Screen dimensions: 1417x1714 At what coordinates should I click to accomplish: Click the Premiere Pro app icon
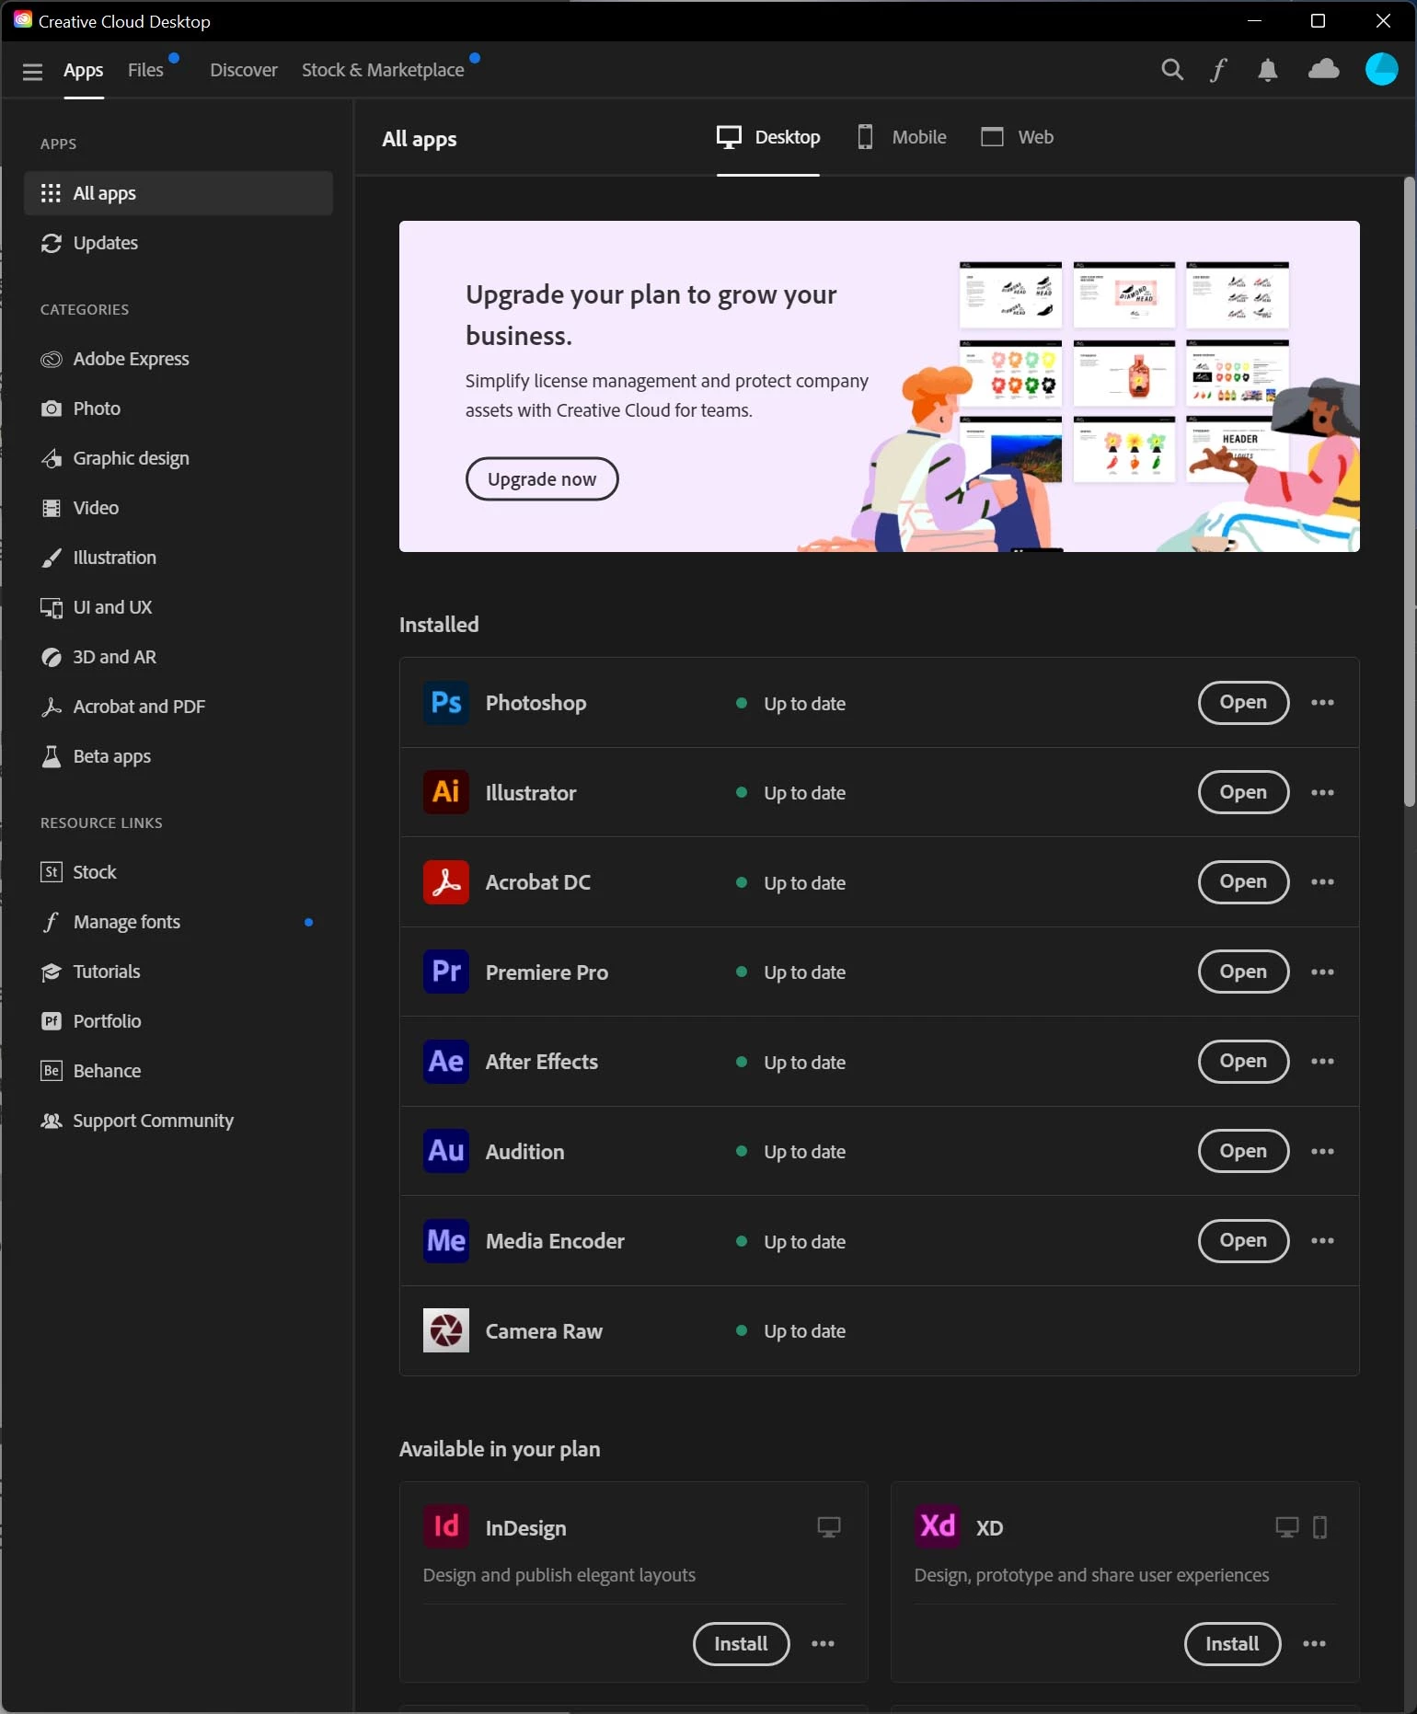point(446,972)
